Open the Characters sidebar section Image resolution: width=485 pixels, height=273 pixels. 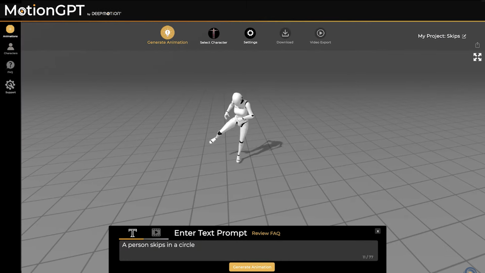click(10, 49)
